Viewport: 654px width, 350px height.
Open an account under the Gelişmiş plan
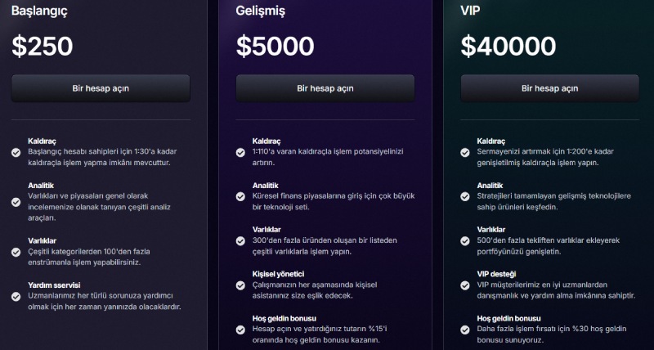(x=325, y=88)
